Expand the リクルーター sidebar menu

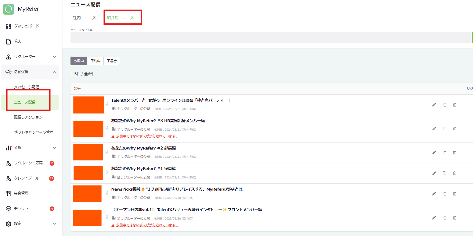click(x=54, y=57)
